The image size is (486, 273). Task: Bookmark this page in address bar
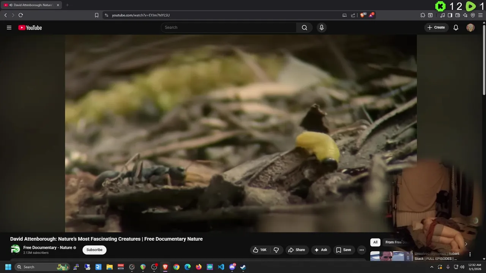point(96,15)
